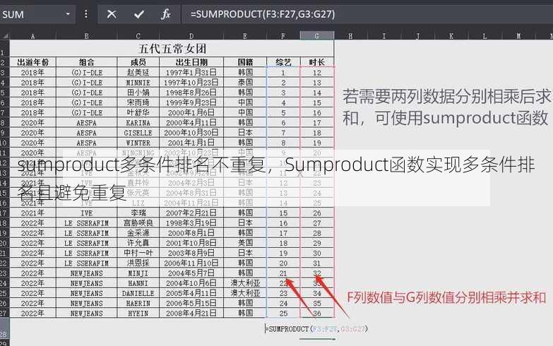Click the birthdate cell 2008年4月21日

click(x=191, y=314)
